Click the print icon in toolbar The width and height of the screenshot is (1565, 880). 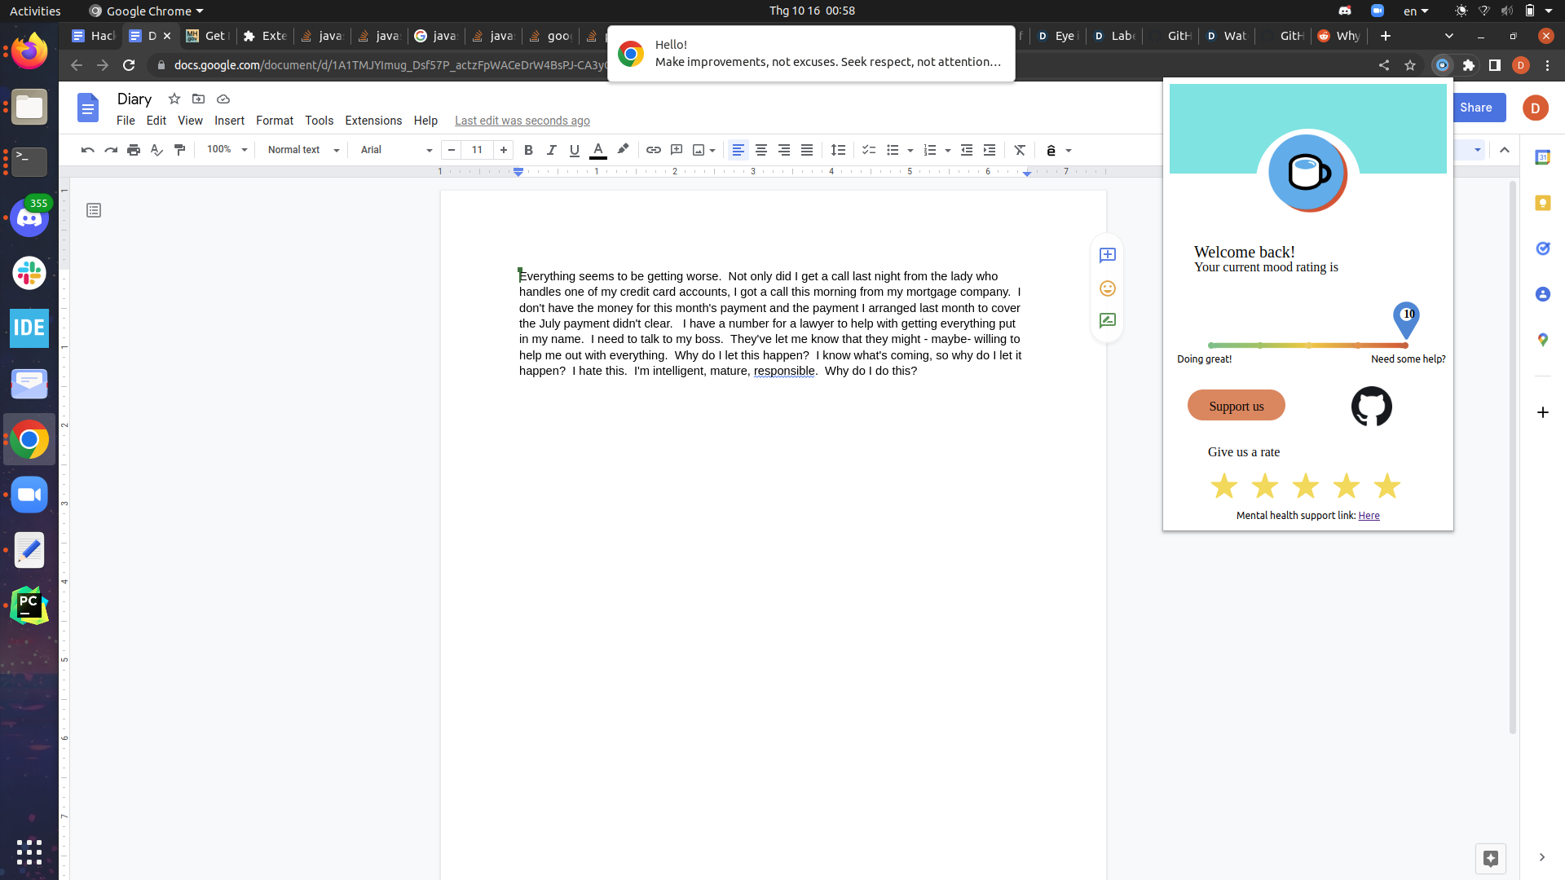pos(134,150)
